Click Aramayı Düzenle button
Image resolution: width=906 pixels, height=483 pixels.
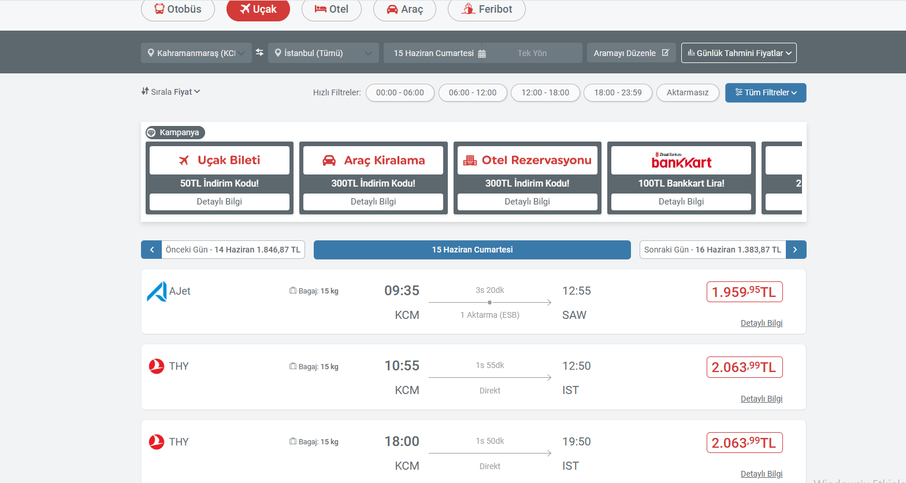(632, 53)
